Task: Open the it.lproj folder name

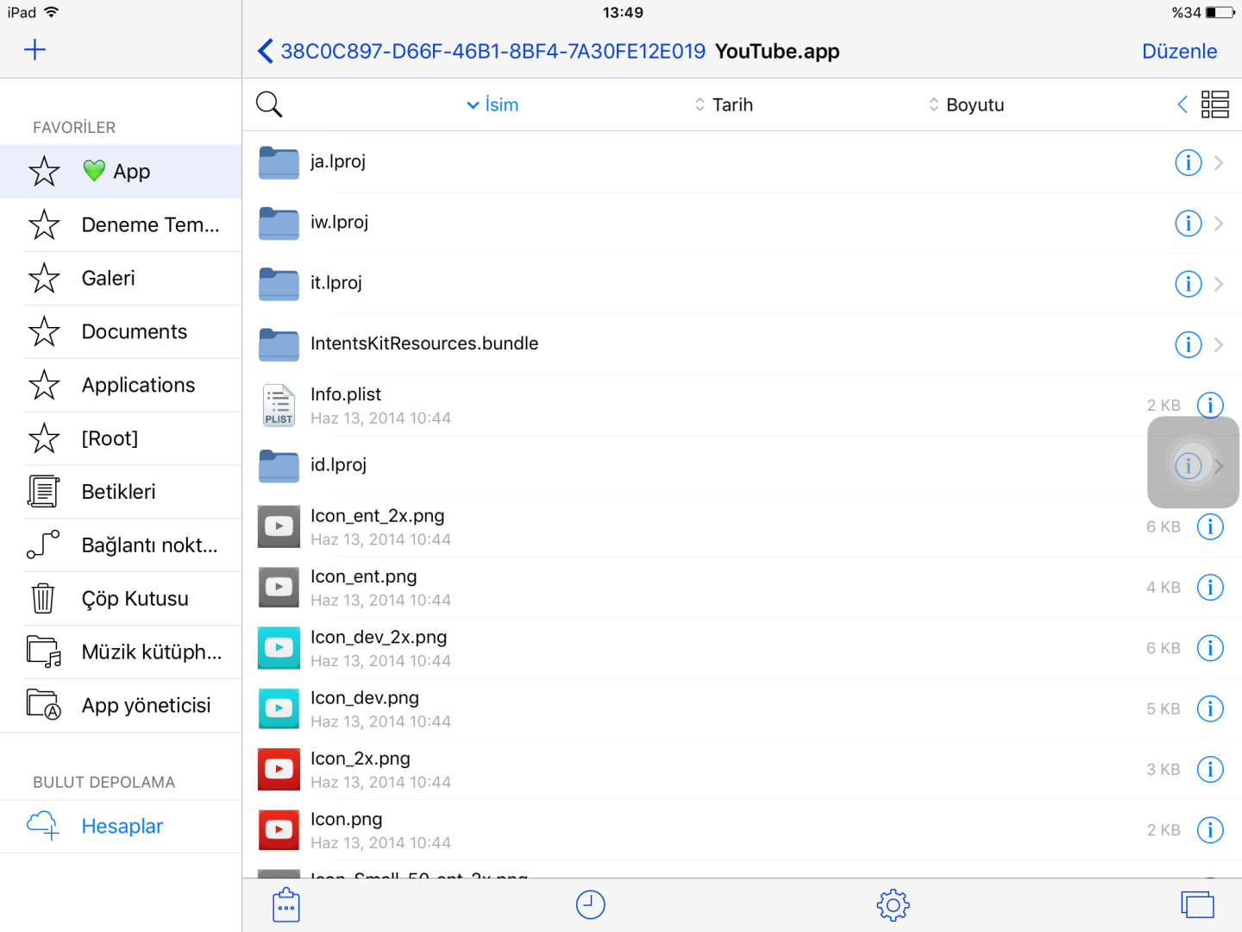Action: (x=336, y=283)
